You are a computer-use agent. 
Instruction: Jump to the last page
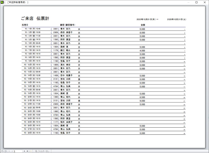28,151
